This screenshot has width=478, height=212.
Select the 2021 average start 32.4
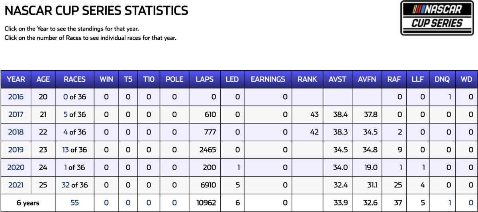pyautogui.click(x=341, y=185)
